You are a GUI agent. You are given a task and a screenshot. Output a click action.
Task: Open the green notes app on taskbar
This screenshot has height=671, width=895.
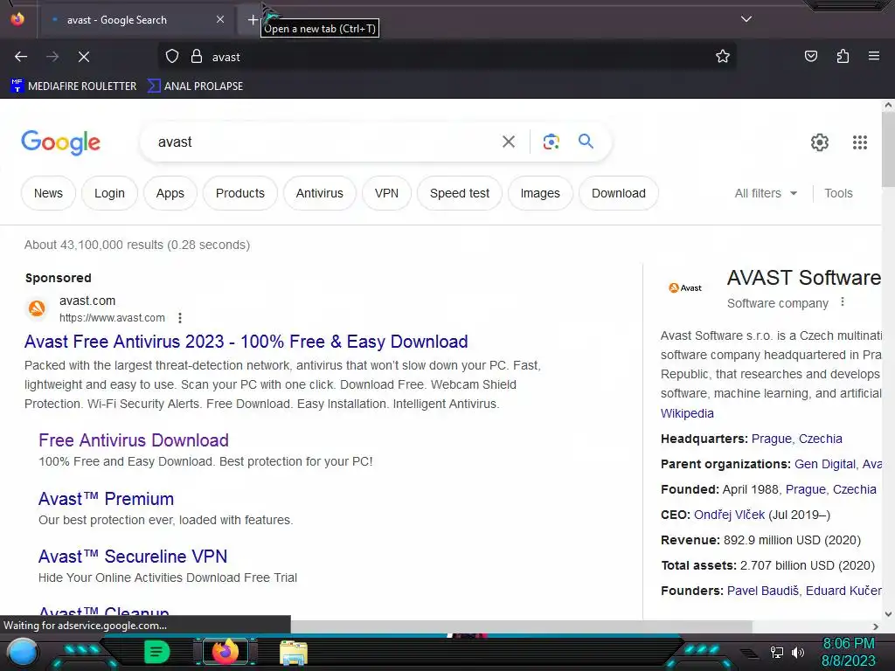156,652
